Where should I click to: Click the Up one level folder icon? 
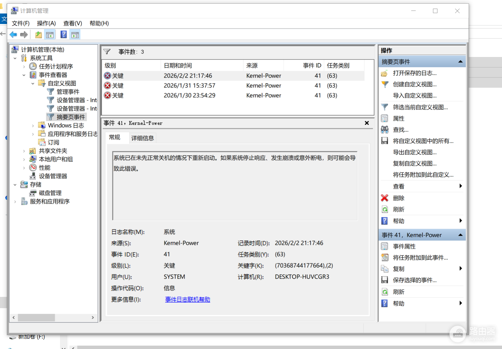39,35
